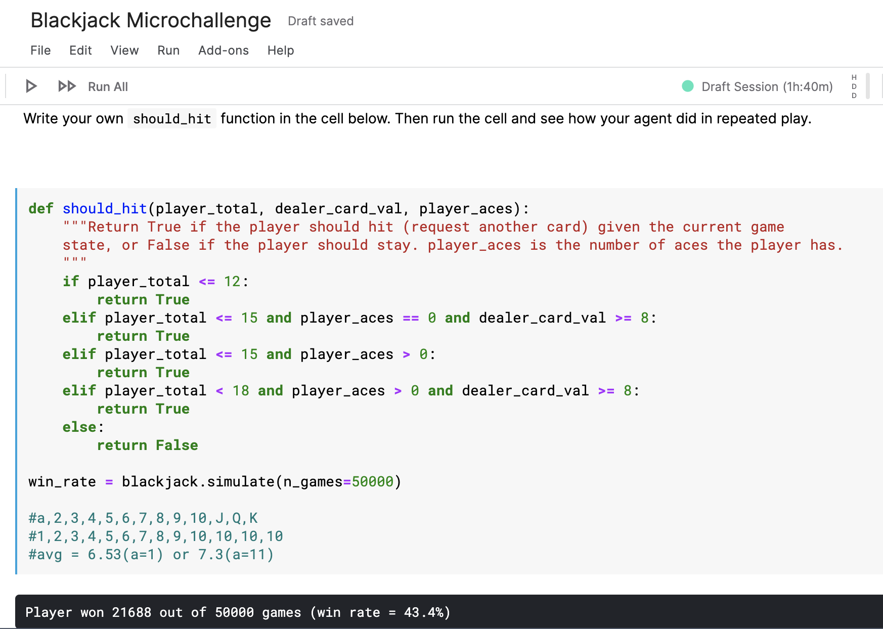883x629 pixels.
Task: Click the fast-forward Run All icon
Action: (67, 86)
